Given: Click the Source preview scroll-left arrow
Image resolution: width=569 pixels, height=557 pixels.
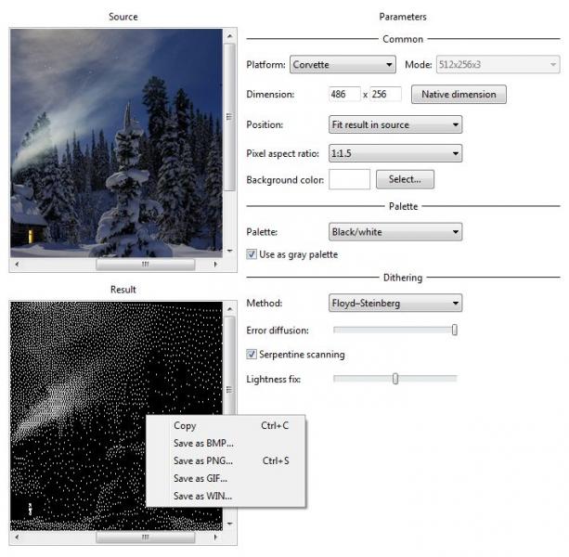Looking at the screenshot, I should 16,265.
